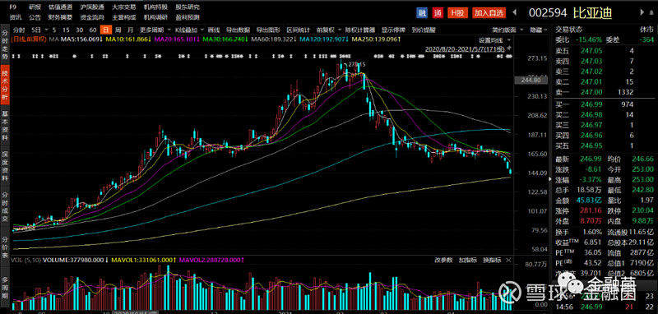The height and width of the screenshot is (314, 658).
Task: Switch chart period to 周 weekly
Action: tap(118, 30)
